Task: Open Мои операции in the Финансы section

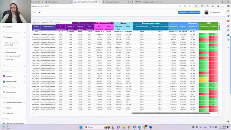Action: click(x=11, y=52)
